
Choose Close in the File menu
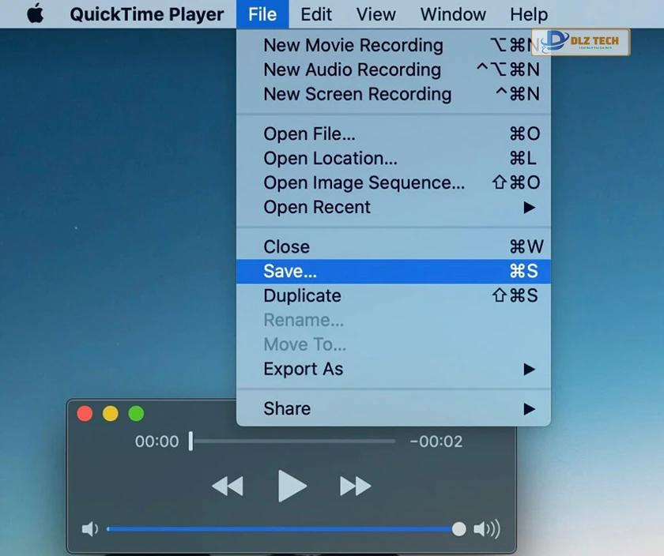[x=394, y=246]
